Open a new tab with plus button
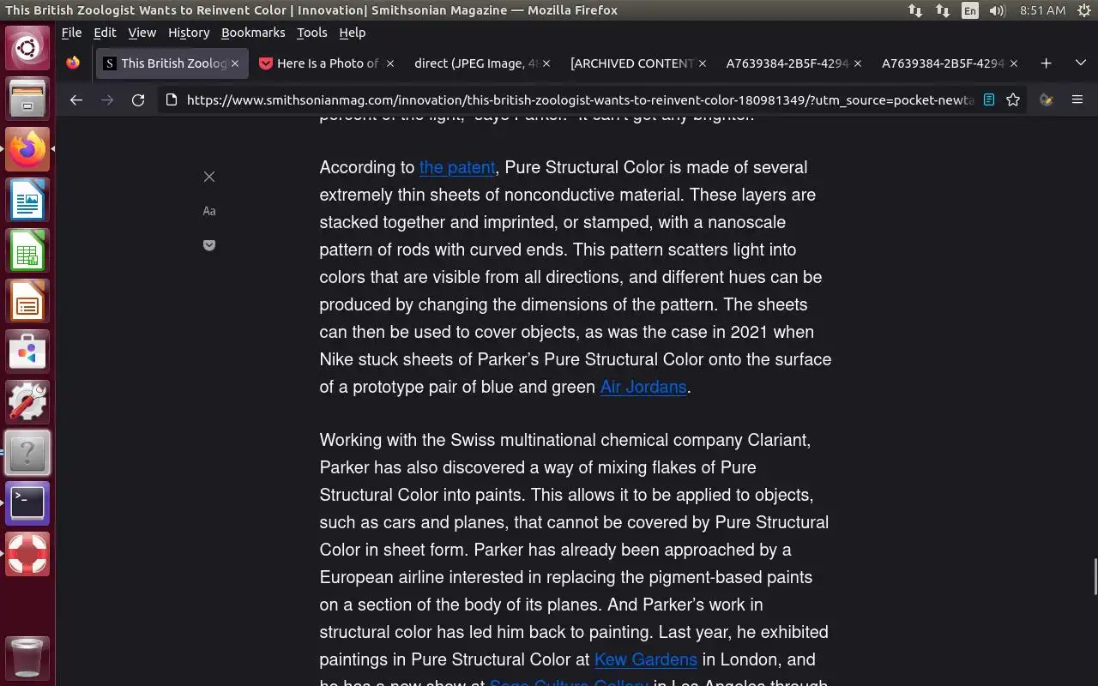Viewport: 1098px width, 686px height. pos(1046,63)
